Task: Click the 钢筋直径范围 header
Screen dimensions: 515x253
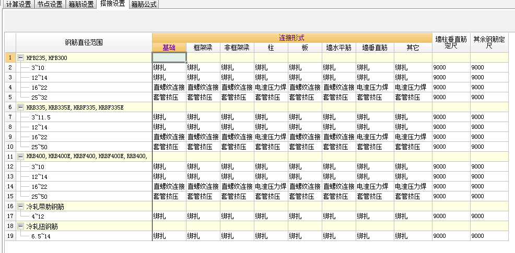Action: [84, 43]
